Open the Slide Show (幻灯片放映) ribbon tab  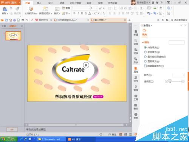(x=76, y=3)
